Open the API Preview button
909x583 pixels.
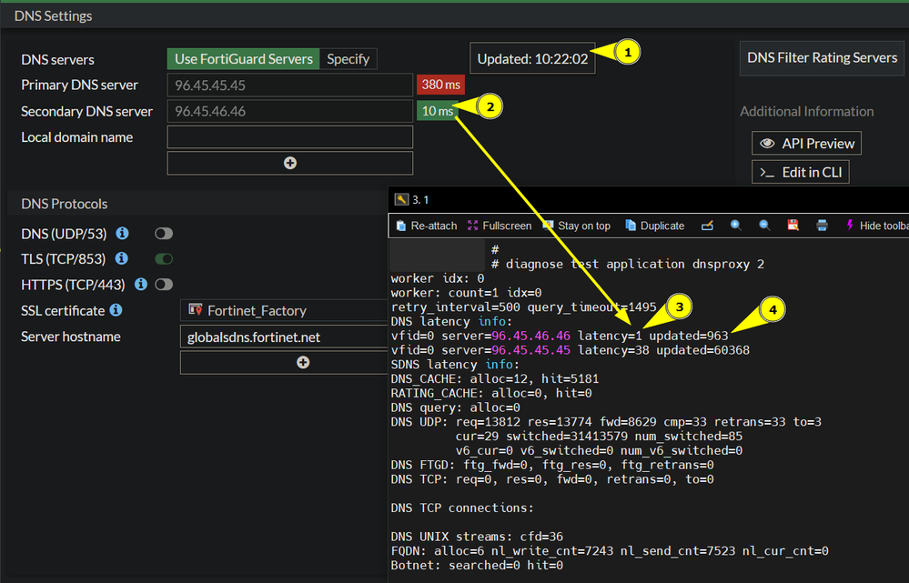click(806, 143)
